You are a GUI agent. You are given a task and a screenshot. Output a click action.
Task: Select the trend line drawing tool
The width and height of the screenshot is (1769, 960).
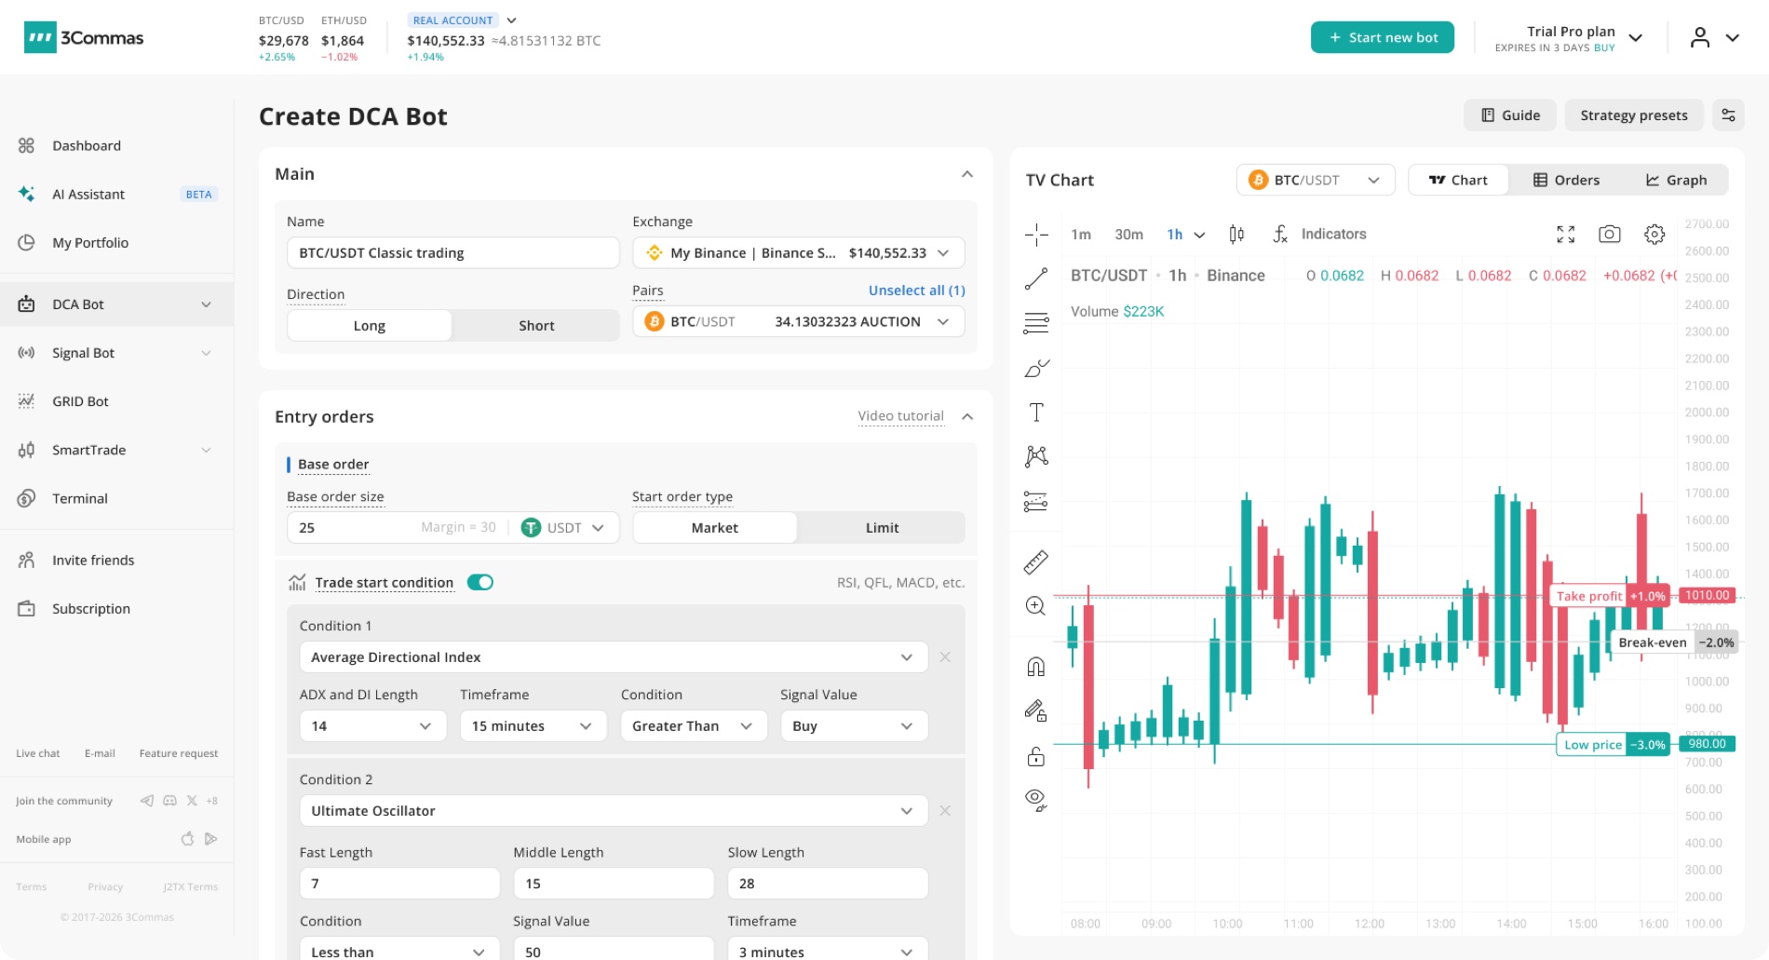[x=1036, y=278]
